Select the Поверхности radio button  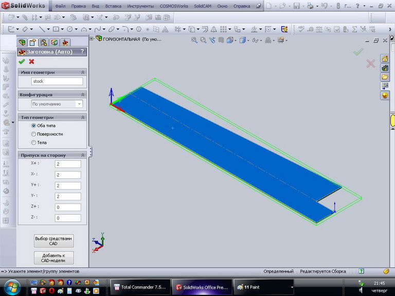click(33, 134)
